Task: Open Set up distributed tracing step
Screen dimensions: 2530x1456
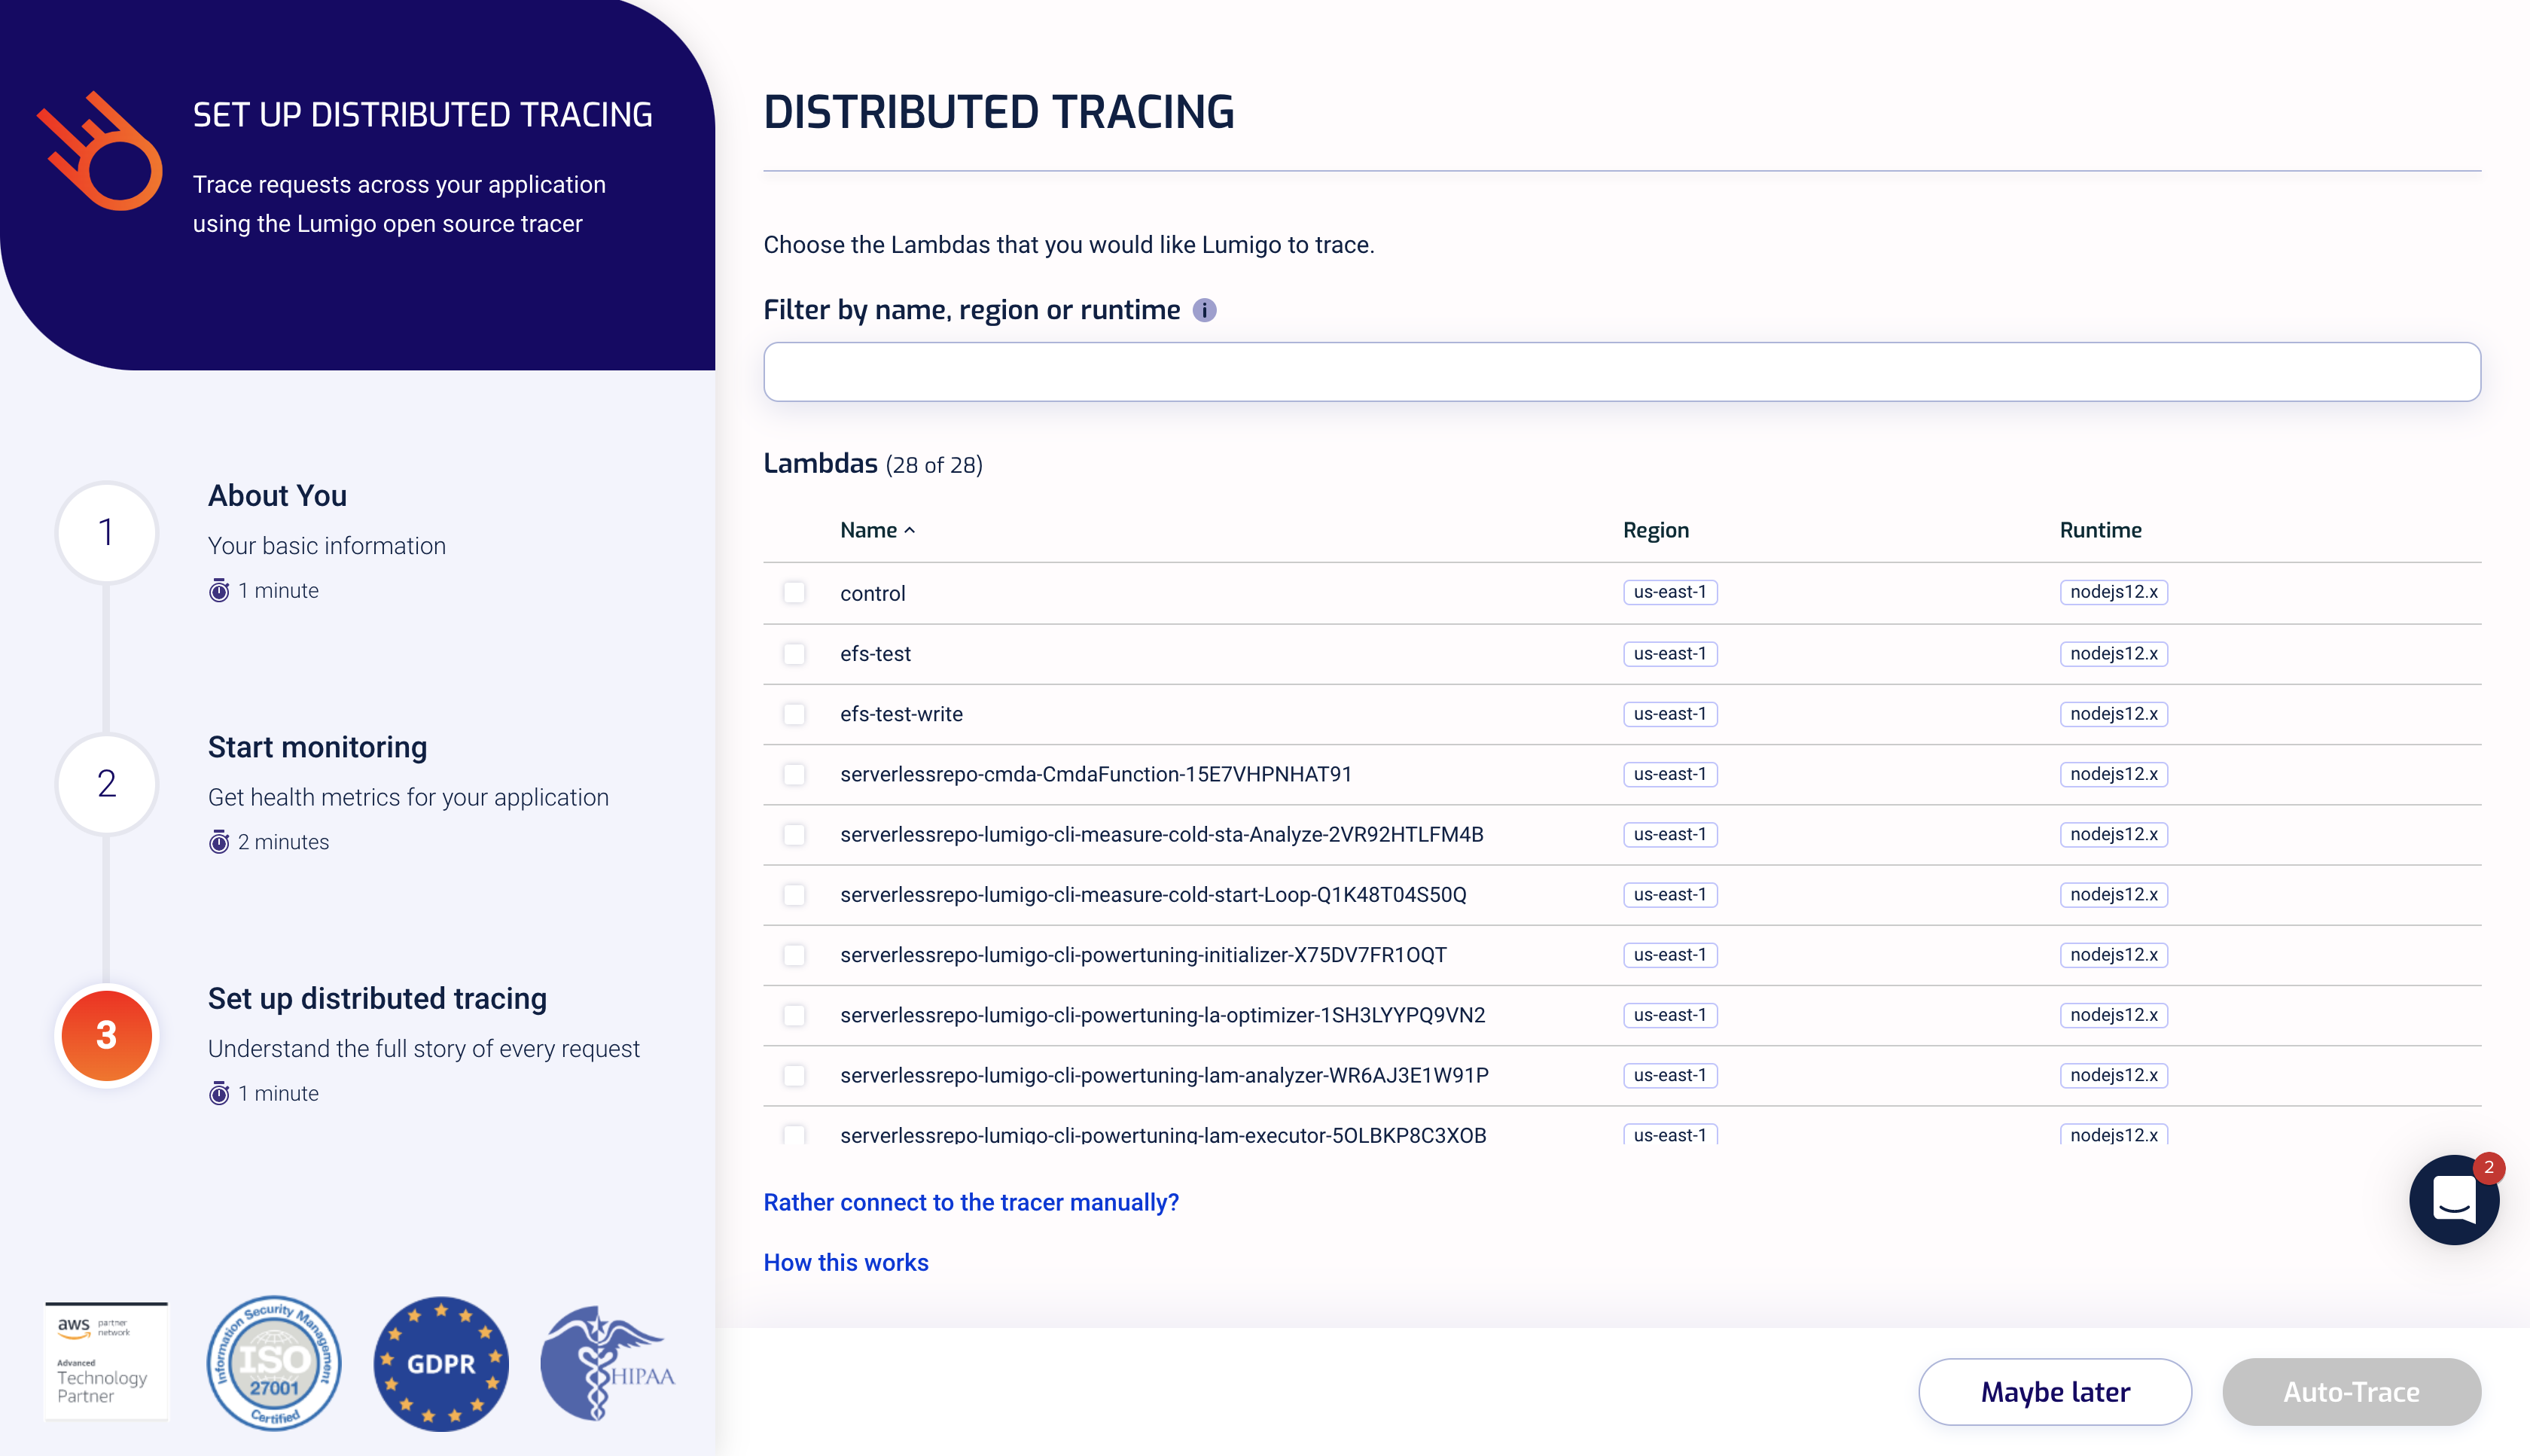Action: click(377, 999)
